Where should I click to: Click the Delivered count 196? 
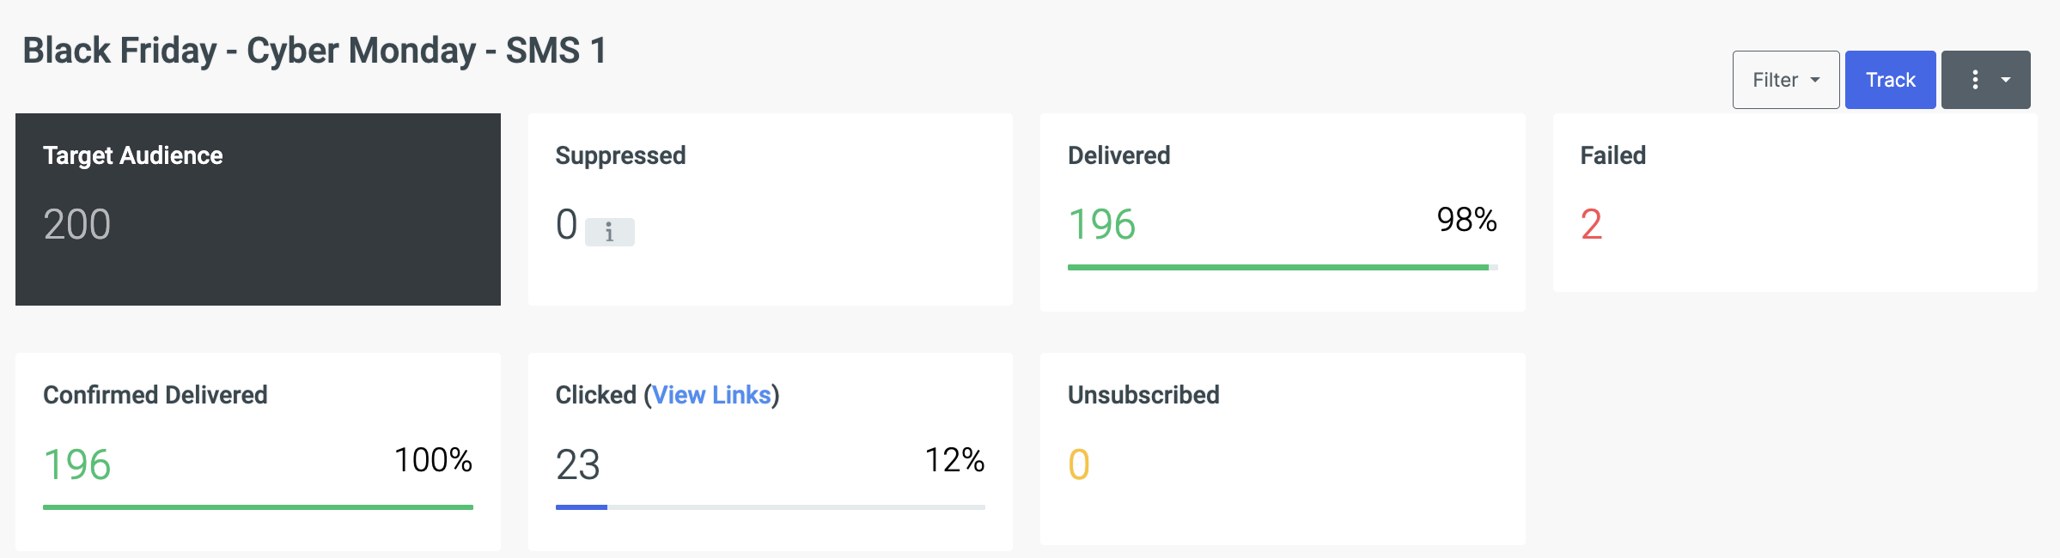tap(1101, 225)
